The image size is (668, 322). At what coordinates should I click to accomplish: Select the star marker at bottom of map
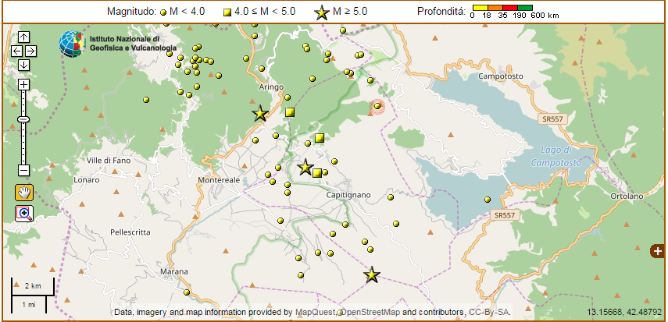(x=373, y=274)
